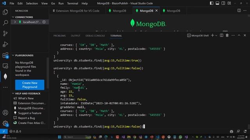Split the editor right
Screen dimensions: 250x140
239,10
